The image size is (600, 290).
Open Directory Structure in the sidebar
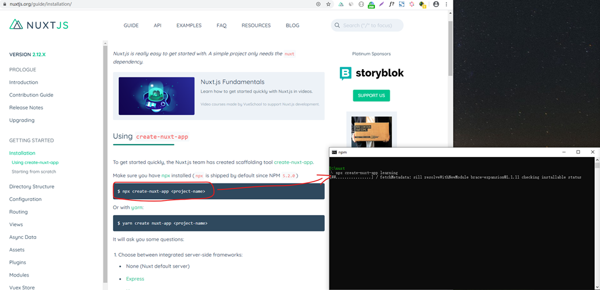point(32,187)
